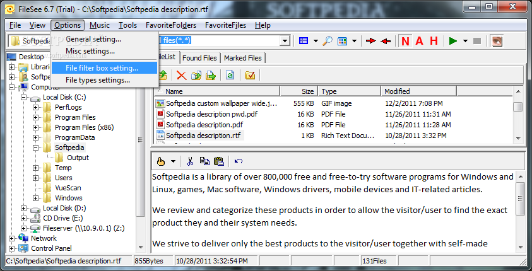Click the go-up folder icon

click(x=163, y=75)
